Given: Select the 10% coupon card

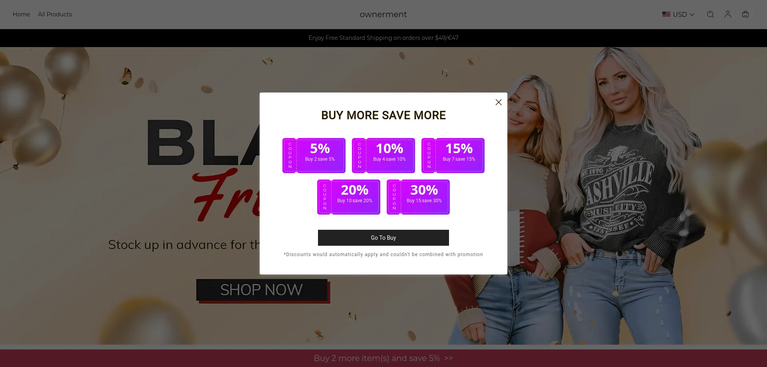Looking at the screenshot, I should [383, 156].
